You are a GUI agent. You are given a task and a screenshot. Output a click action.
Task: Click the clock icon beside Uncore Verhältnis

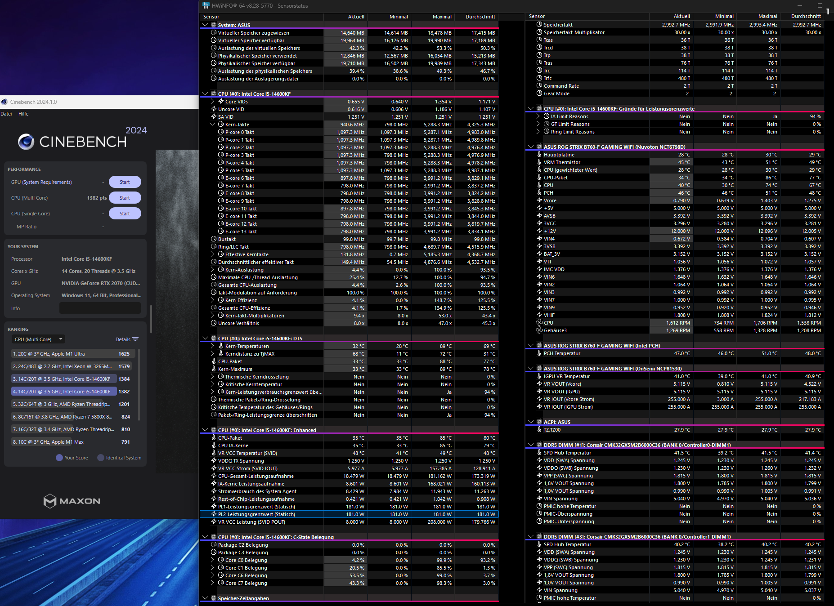(214, 323)
